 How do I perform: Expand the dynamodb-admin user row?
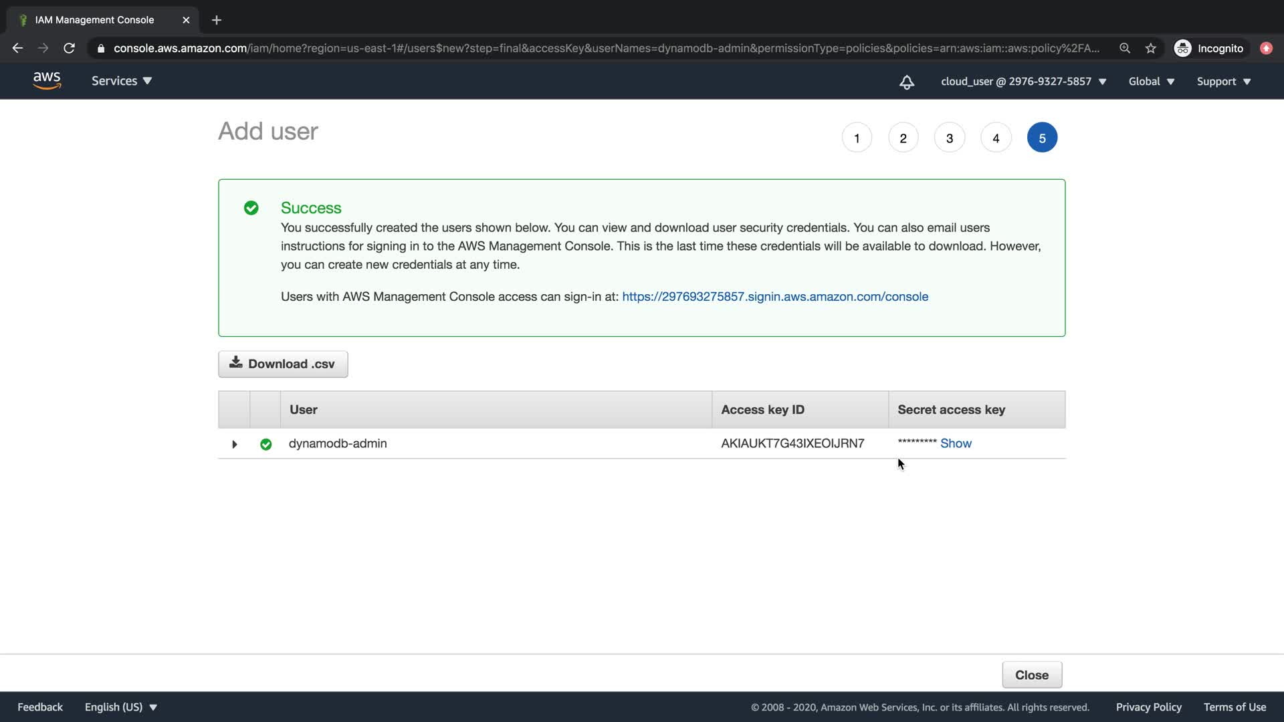tap(234, 444)
